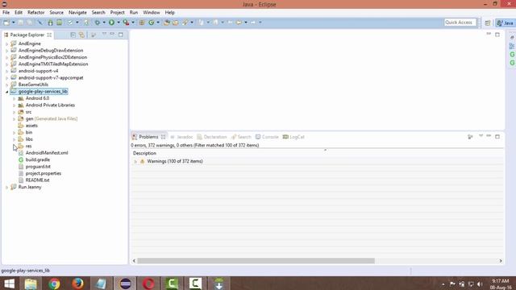Expand the AndEngine project
The image size is (516, 290).
[6, 43]
